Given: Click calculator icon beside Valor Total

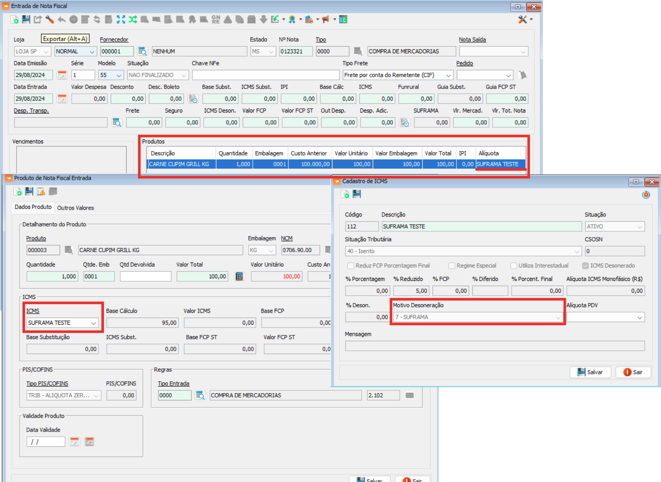Looking at the screenshot, I should pyautogui.click(x=239, y=276).
